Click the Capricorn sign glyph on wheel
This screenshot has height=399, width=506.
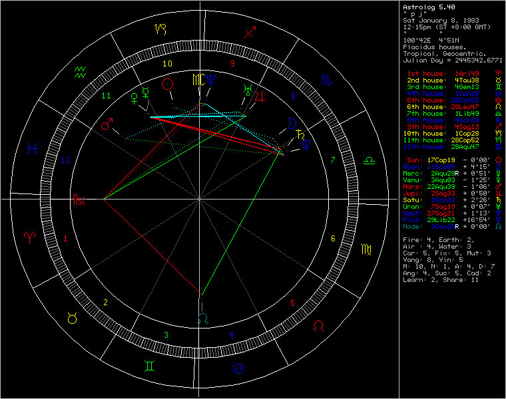coord(160,29)
